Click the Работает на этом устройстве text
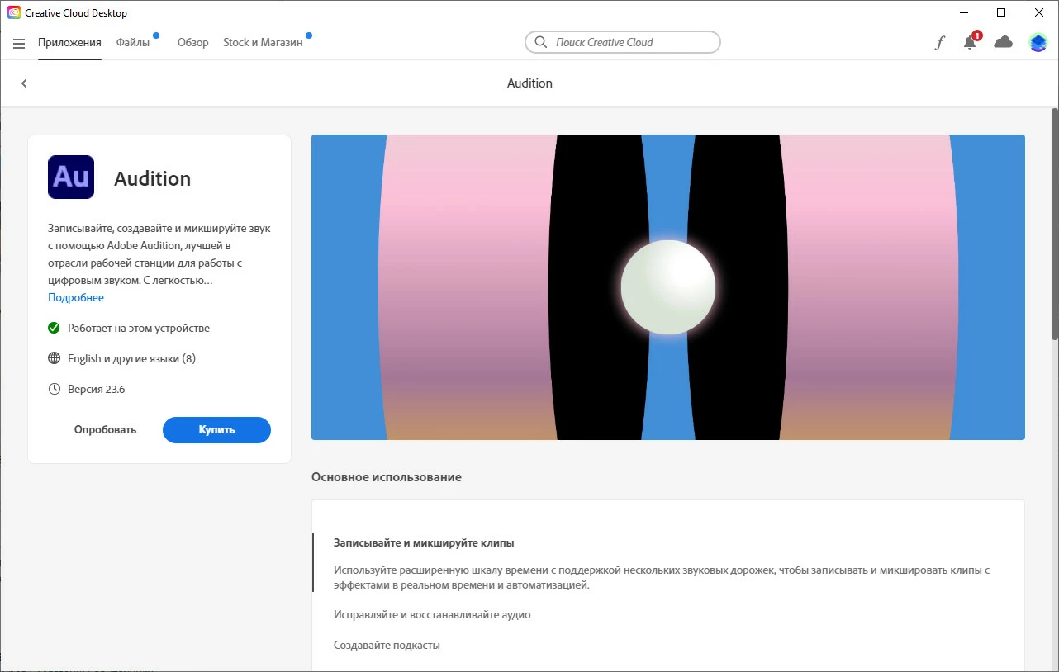Screen dimensions: 1059x672 coord(139,328)
